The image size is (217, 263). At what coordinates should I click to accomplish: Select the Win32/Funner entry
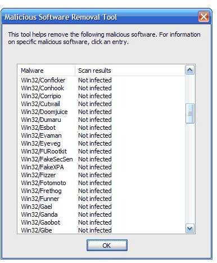[40, 199]
